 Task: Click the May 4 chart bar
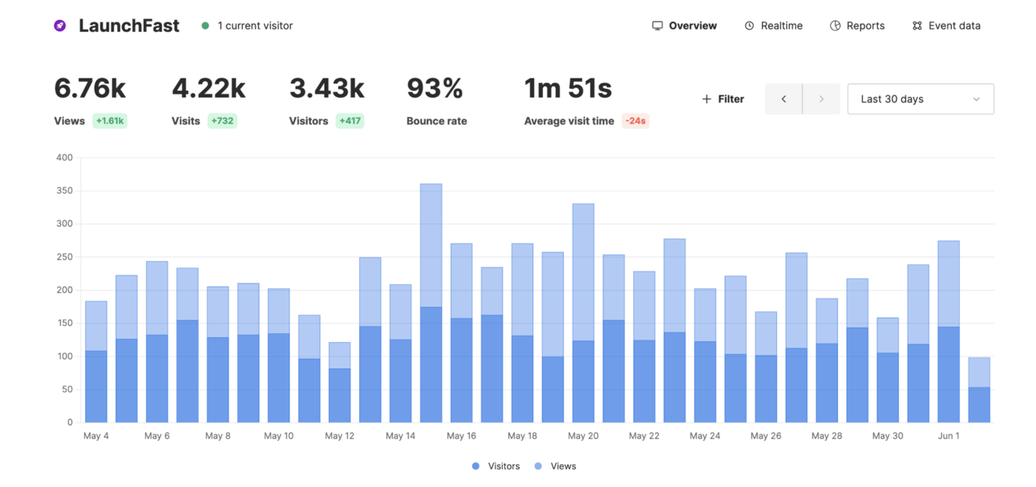(x=96, y=362)
